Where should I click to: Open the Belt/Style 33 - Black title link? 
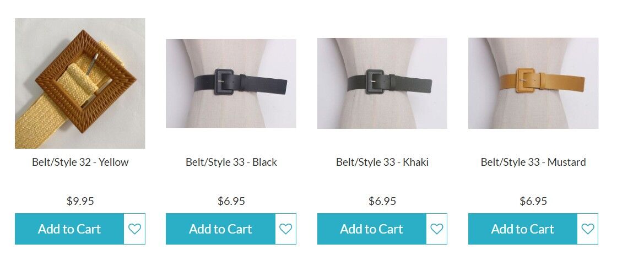(231, 162)
